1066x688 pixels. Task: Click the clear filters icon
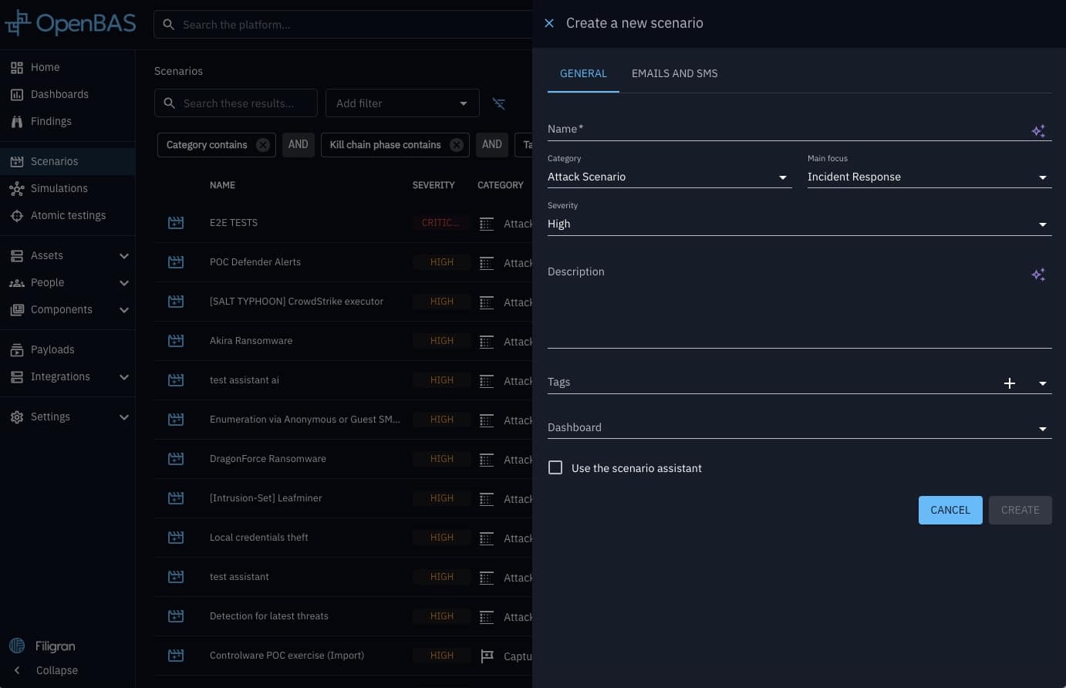coord(499,103)
